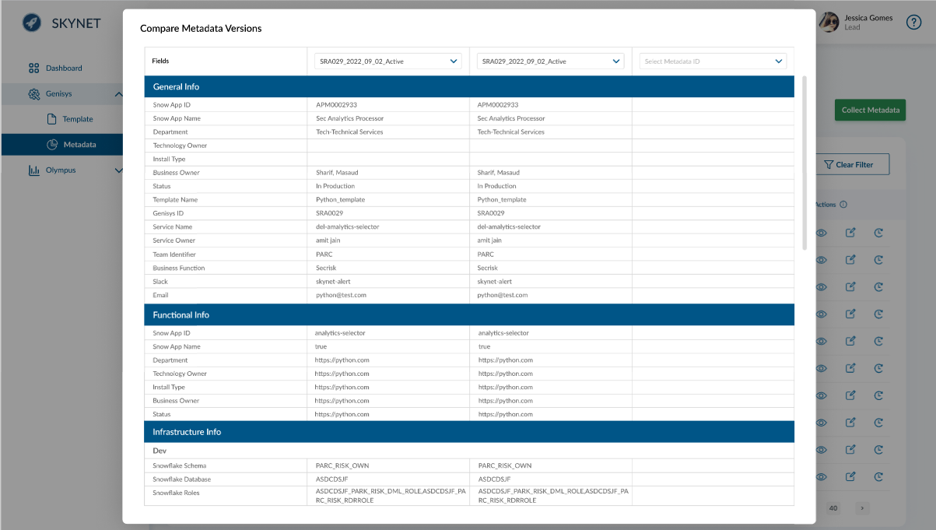Open the first SRA029_2022_09_02_Active version dropdown
This screenshot has width=936, height=530.
pos(387,61)
